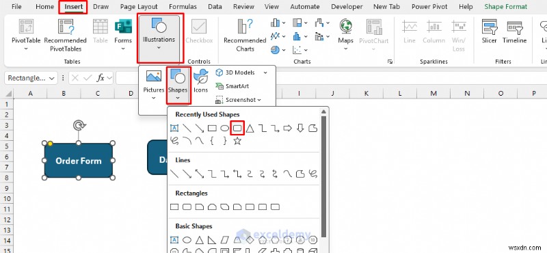Expand the 3D Models dropdown arrow
The width and height of the screenshot is (547, 253).
point(265,72)
